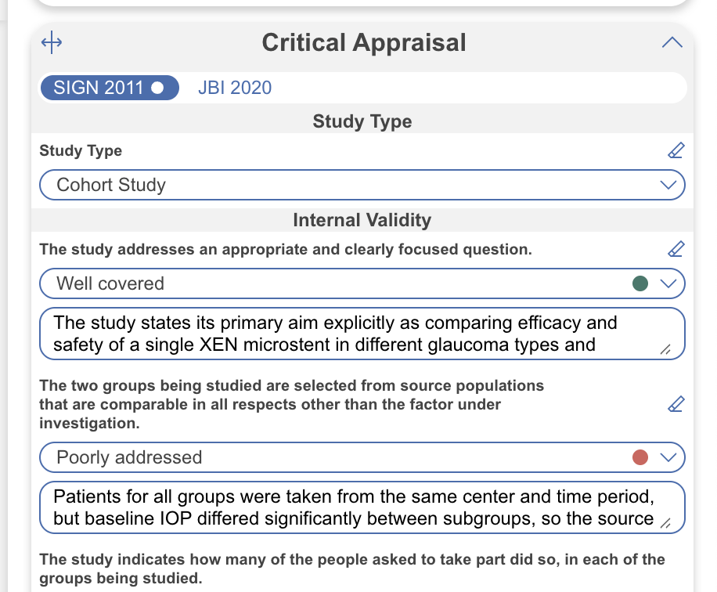Click the question about people asked to take part
Image resolution: width=717 pixels, height=592 pixels.
(x=352, y=569)
